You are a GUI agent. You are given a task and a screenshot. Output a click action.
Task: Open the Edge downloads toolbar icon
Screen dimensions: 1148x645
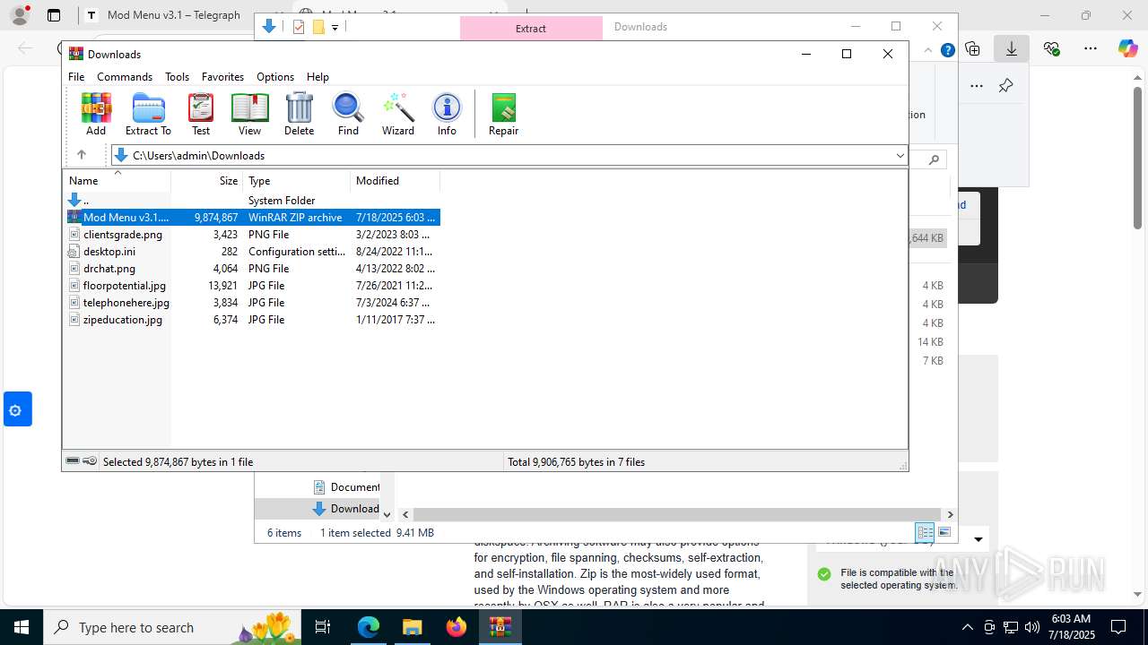tap(1012, 48)
